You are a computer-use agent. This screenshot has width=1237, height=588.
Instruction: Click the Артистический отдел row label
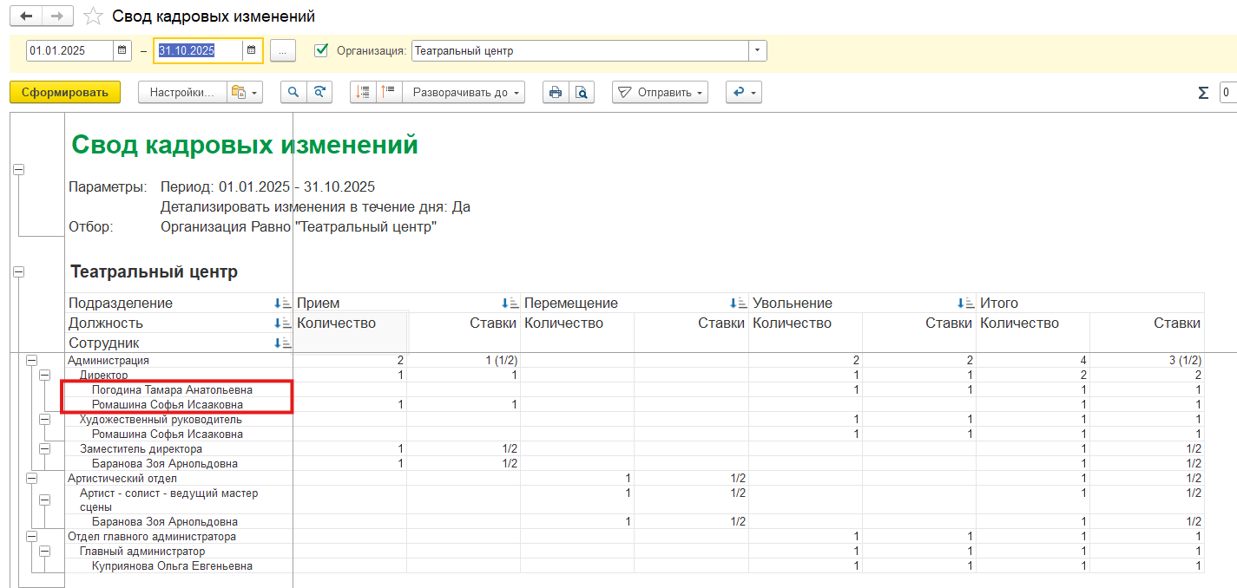click(122, 478)
